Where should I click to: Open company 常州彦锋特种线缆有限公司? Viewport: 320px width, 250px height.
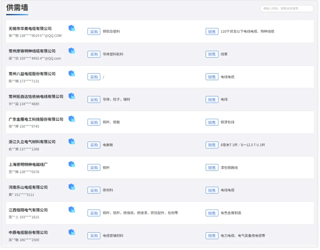click(32, 51)
